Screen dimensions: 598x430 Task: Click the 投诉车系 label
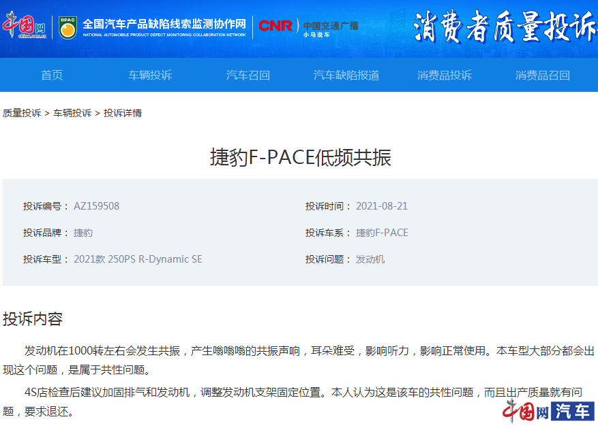(x=328, y=233)
